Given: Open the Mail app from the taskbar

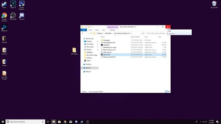Looking at the screenshot, I should tap(70, 122).
